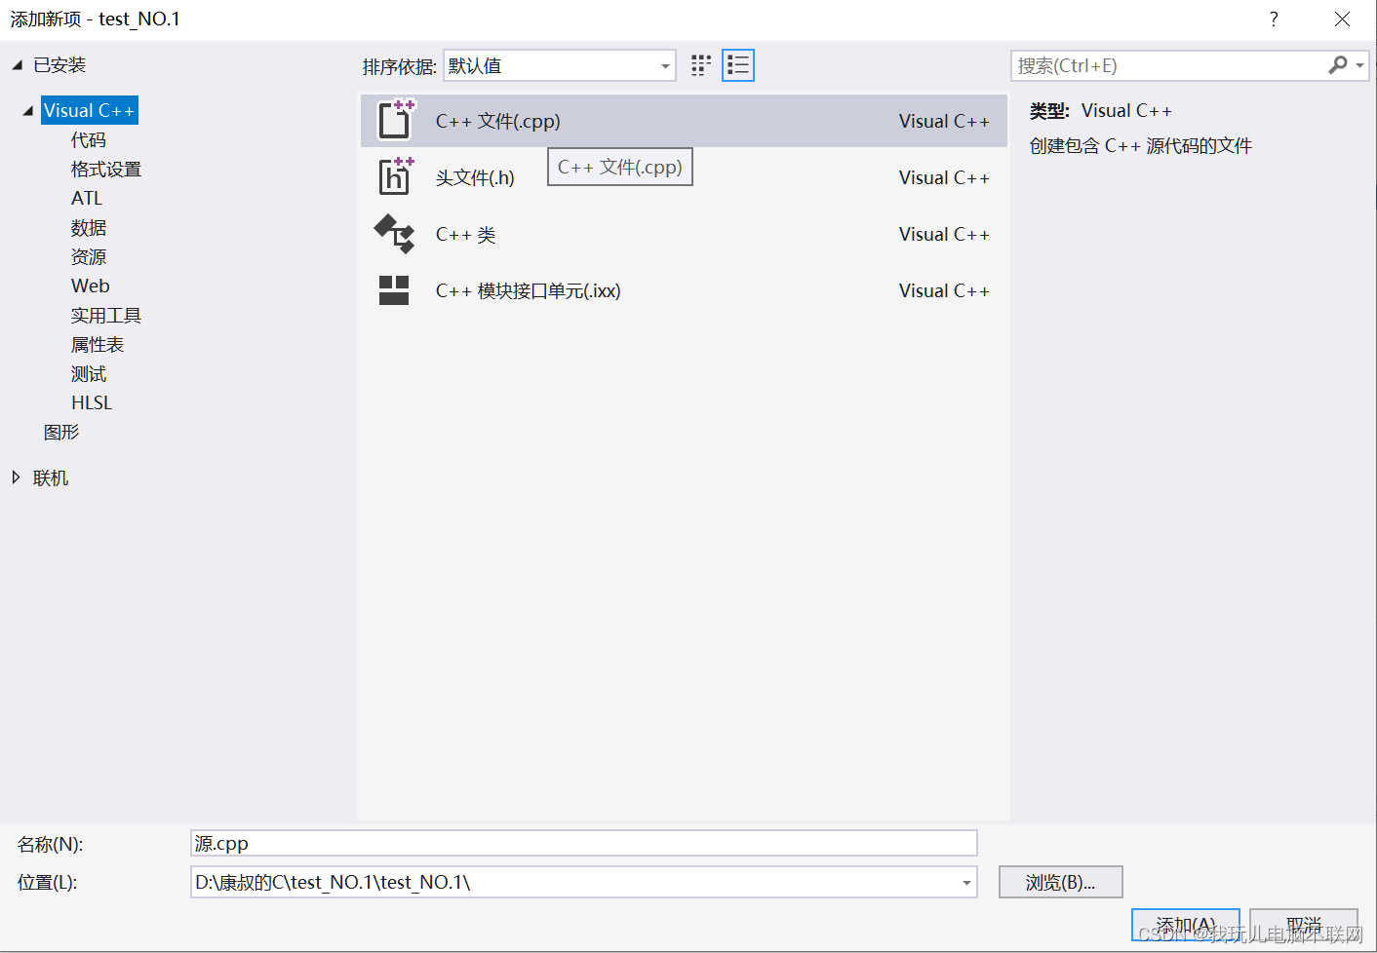Click the 取消 cancel button

(1304, 925)
